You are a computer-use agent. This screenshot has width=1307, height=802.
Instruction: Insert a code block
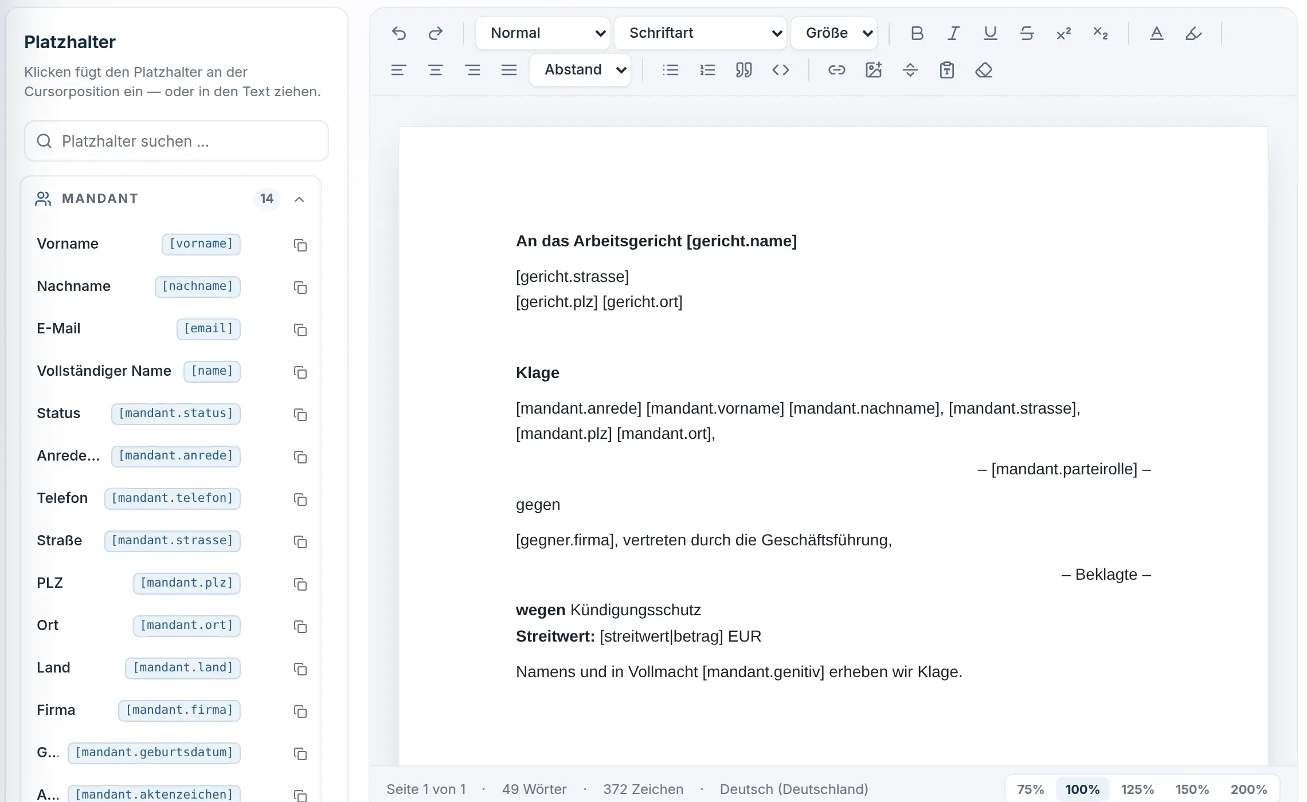[781, 70]
